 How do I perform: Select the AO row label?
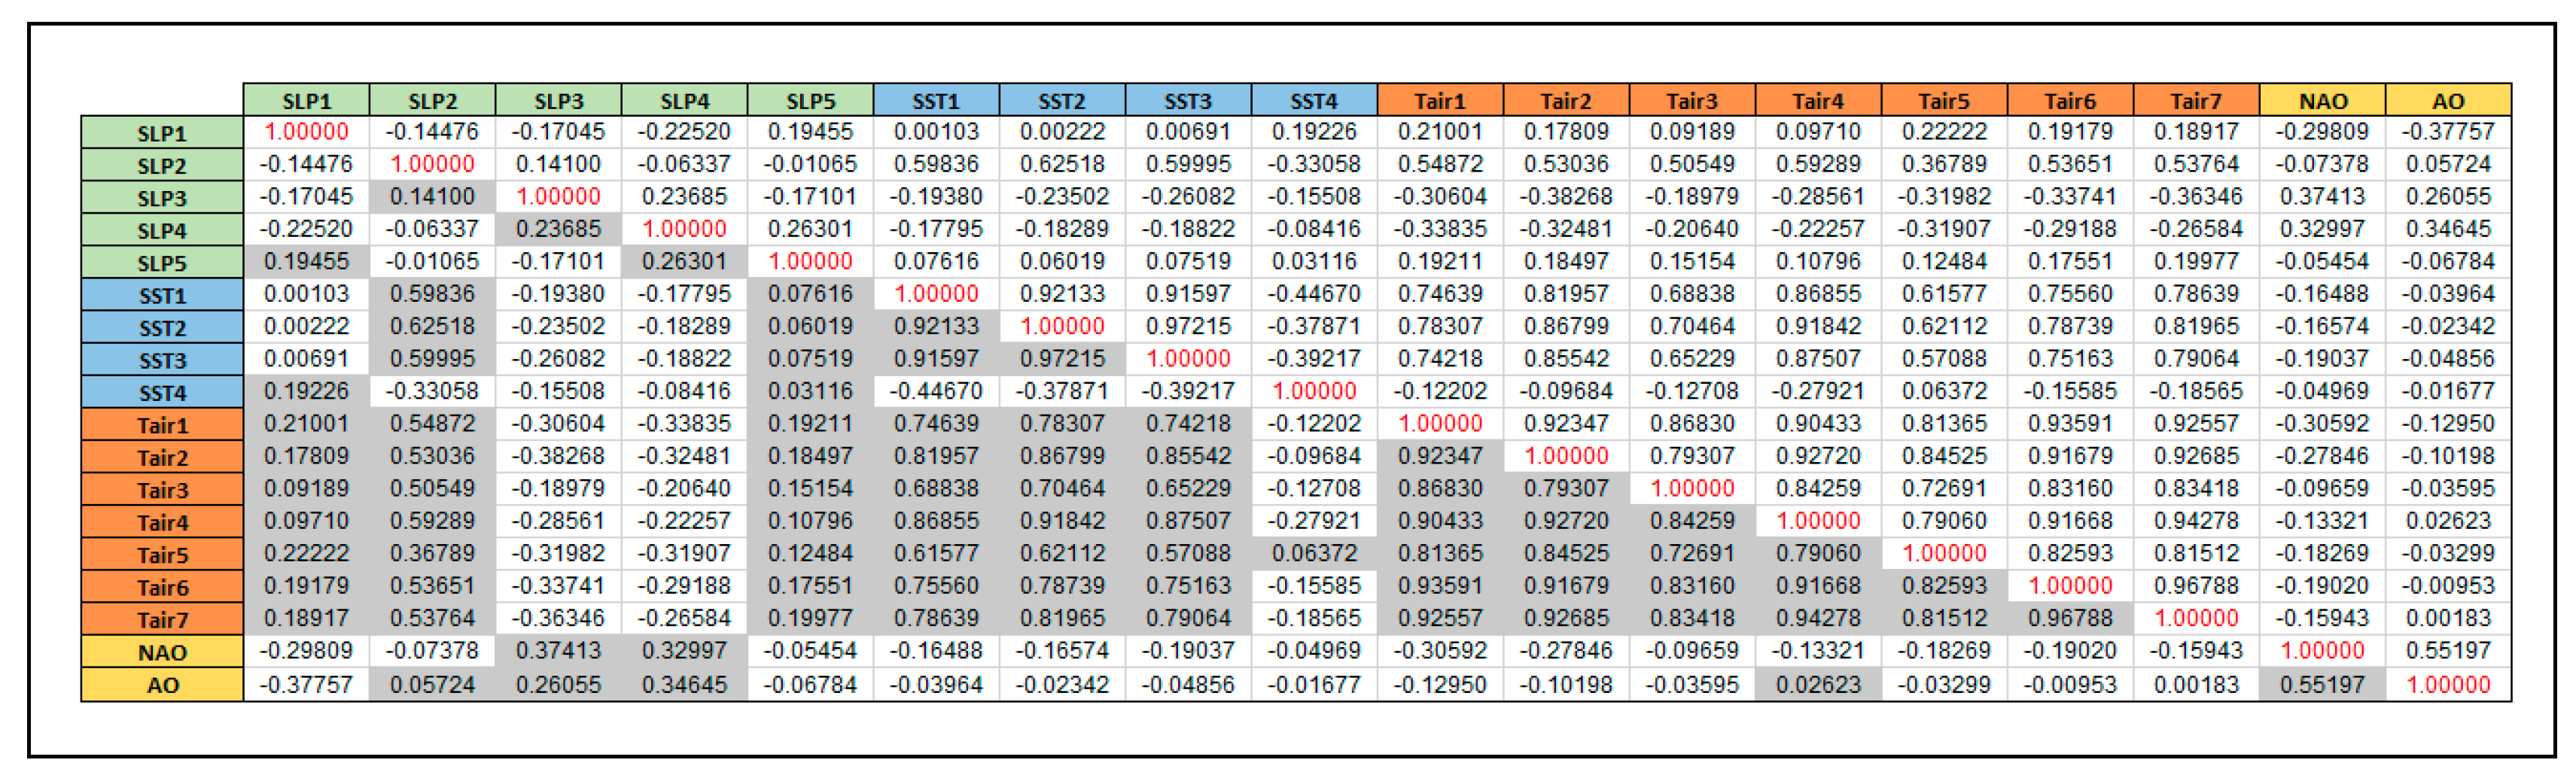tap(162, 685)
